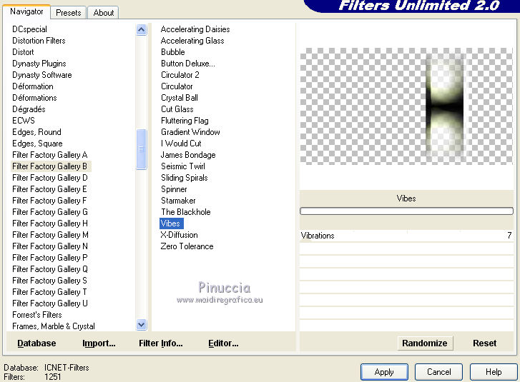Viewport: 520px width, 382px height.
Task: Open the Database option
Action: coord(36,343)
